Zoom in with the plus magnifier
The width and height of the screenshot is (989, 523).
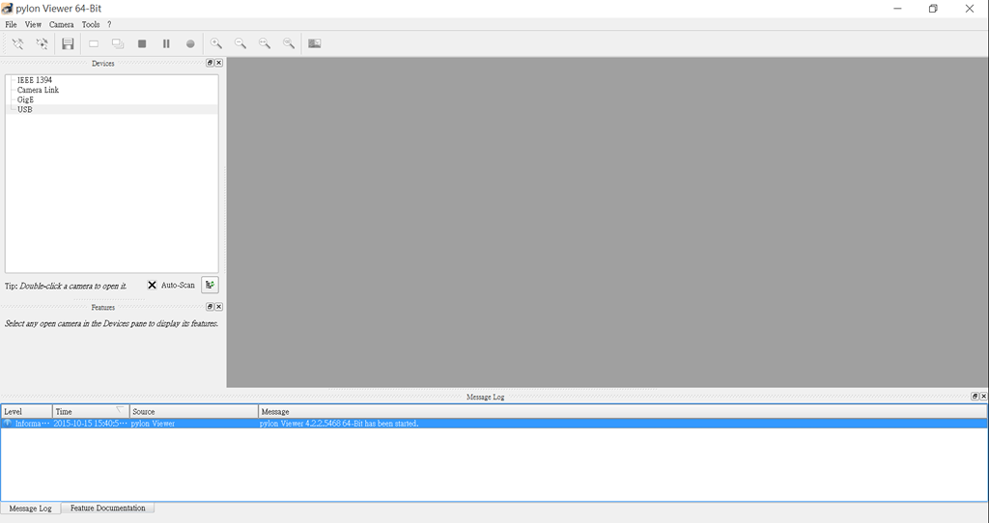click(215, 43)
